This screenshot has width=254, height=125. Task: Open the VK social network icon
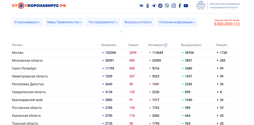pyautogui.click(x=141, y=6)
